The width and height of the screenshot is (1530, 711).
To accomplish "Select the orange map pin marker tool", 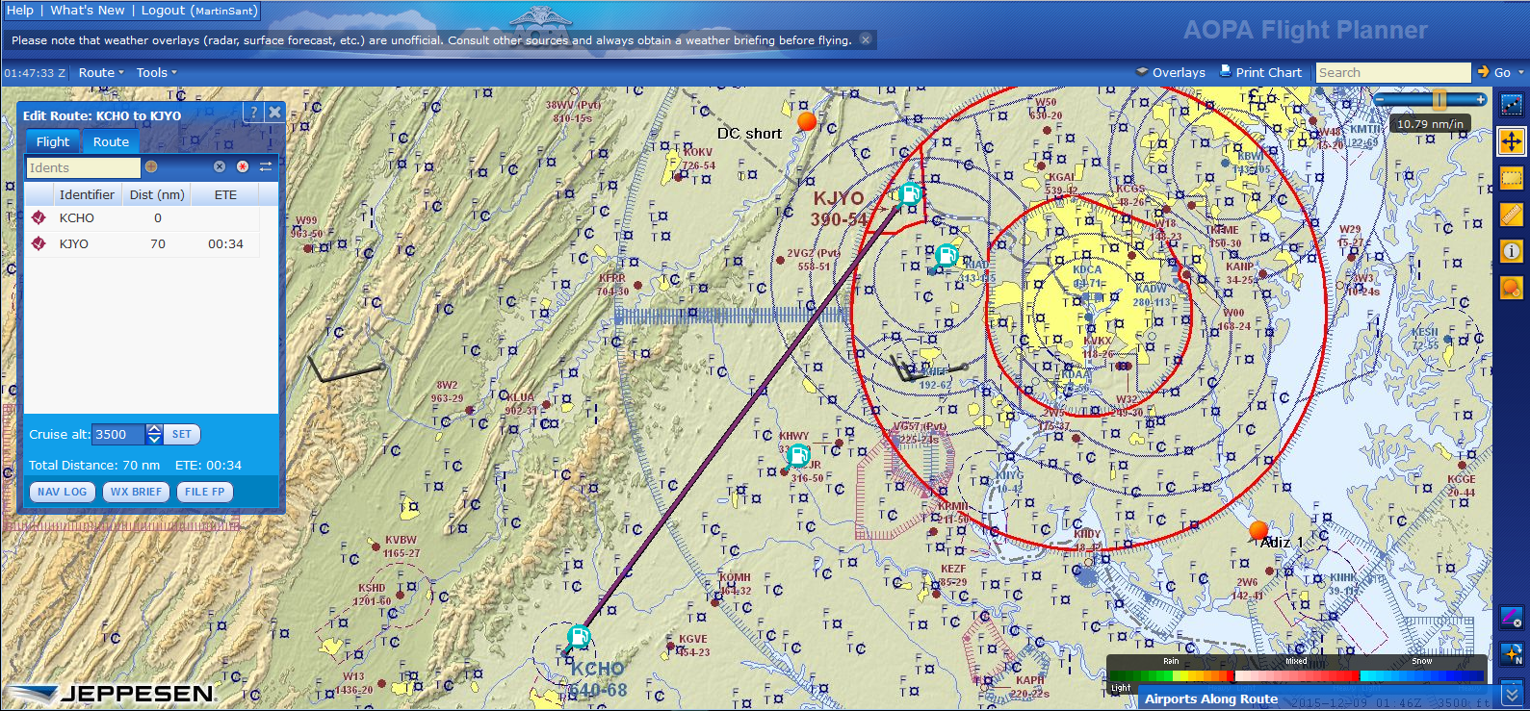I will coord(1511,287).
